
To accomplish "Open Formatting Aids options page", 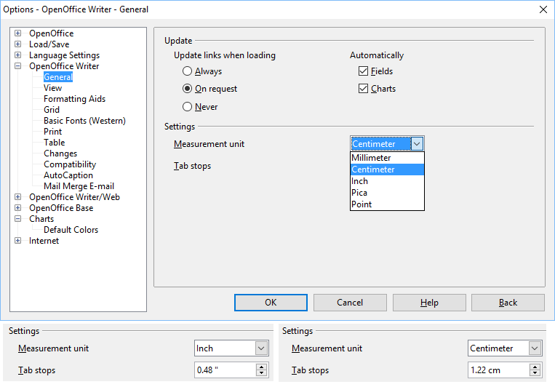I will coord(74,99).
